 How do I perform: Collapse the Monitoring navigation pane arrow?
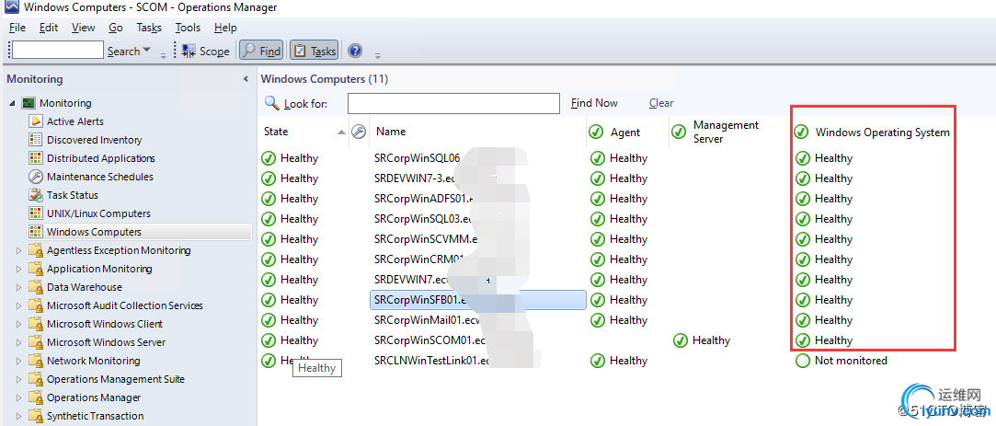pyautogui.click(x=246, y=79)
